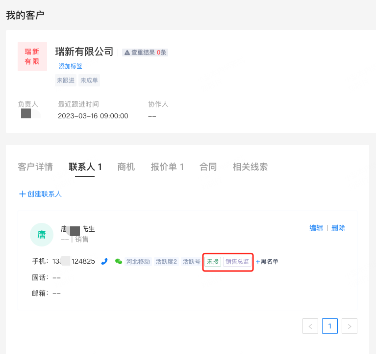376x354 pixels.
Task: Switch to the 客户详情 tab
Action: pyautogui.click(x=35, y=167)
